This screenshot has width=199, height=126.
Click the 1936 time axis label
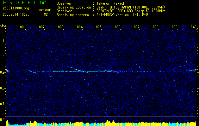tap(117, 27)
